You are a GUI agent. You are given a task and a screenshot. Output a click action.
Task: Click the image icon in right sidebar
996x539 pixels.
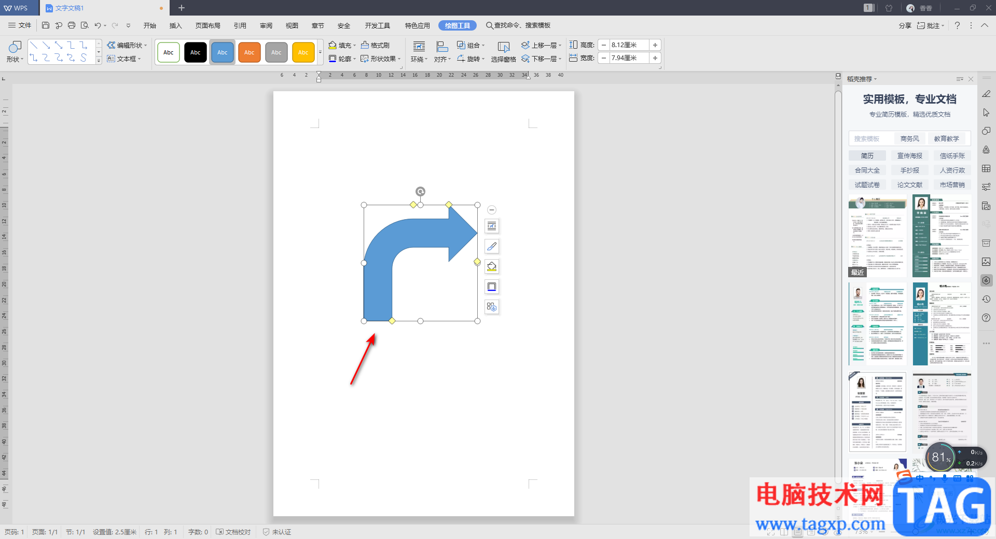coord(986,262)
